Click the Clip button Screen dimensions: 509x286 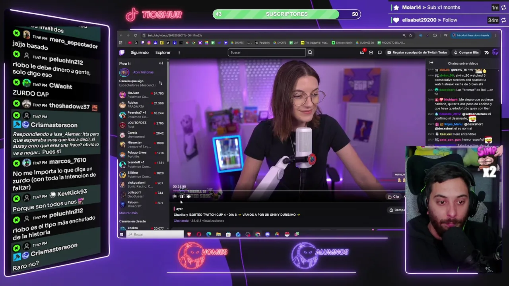[394, 197]
